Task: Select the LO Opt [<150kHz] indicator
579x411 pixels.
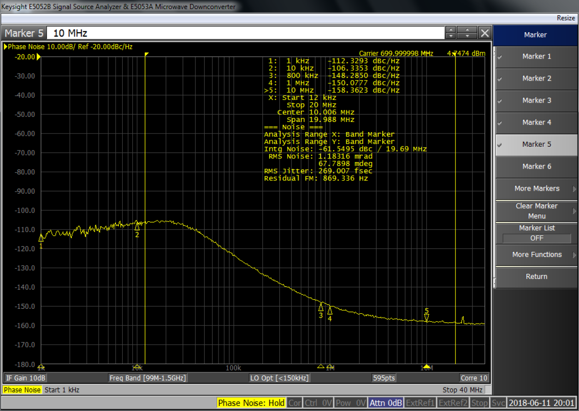Action: 279,378
